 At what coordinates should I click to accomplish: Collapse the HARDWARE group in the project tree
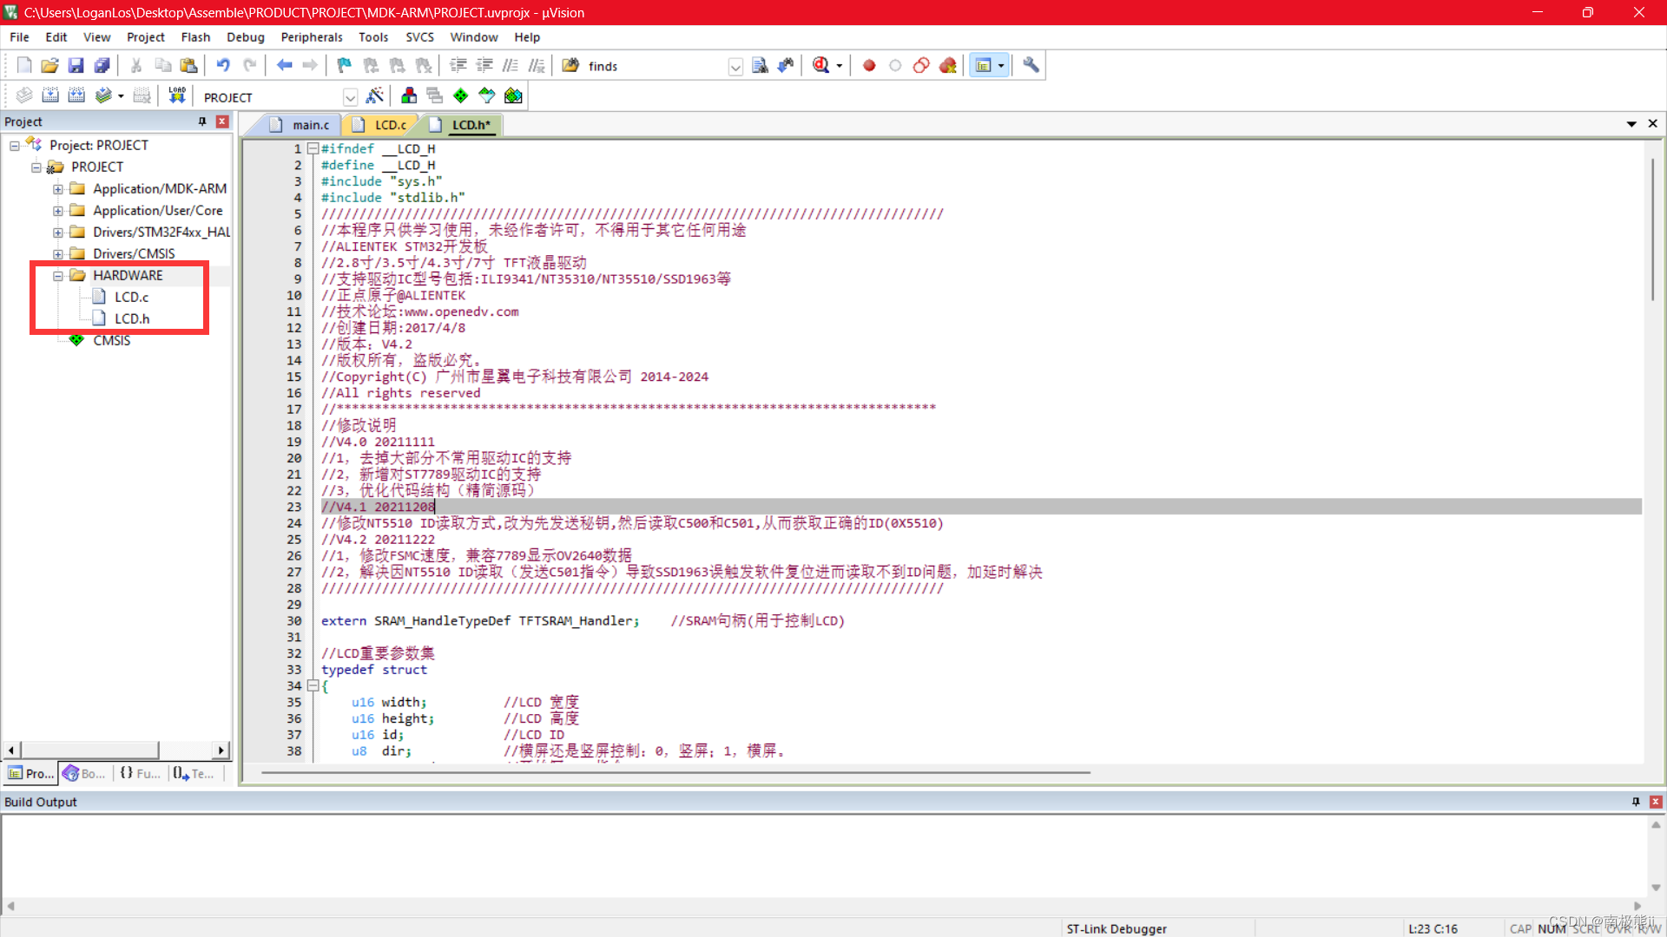[57, 275]
